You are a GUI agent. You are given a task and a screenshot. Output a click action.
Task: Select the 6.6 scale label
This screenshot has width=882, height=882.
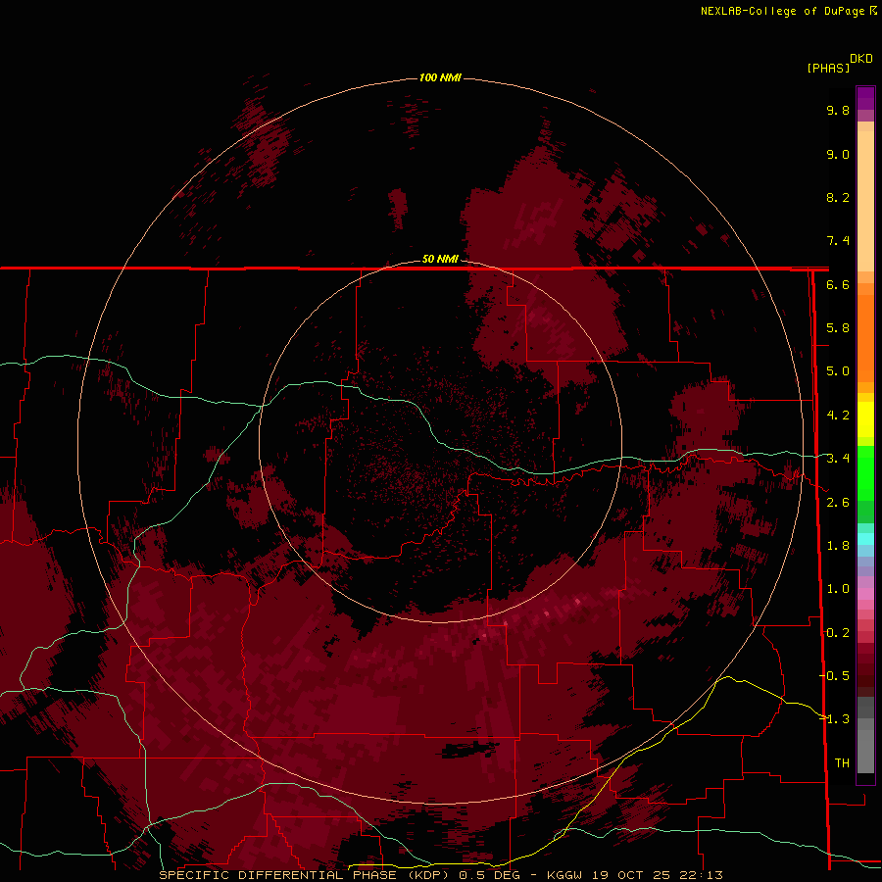(x=838, y=284)
